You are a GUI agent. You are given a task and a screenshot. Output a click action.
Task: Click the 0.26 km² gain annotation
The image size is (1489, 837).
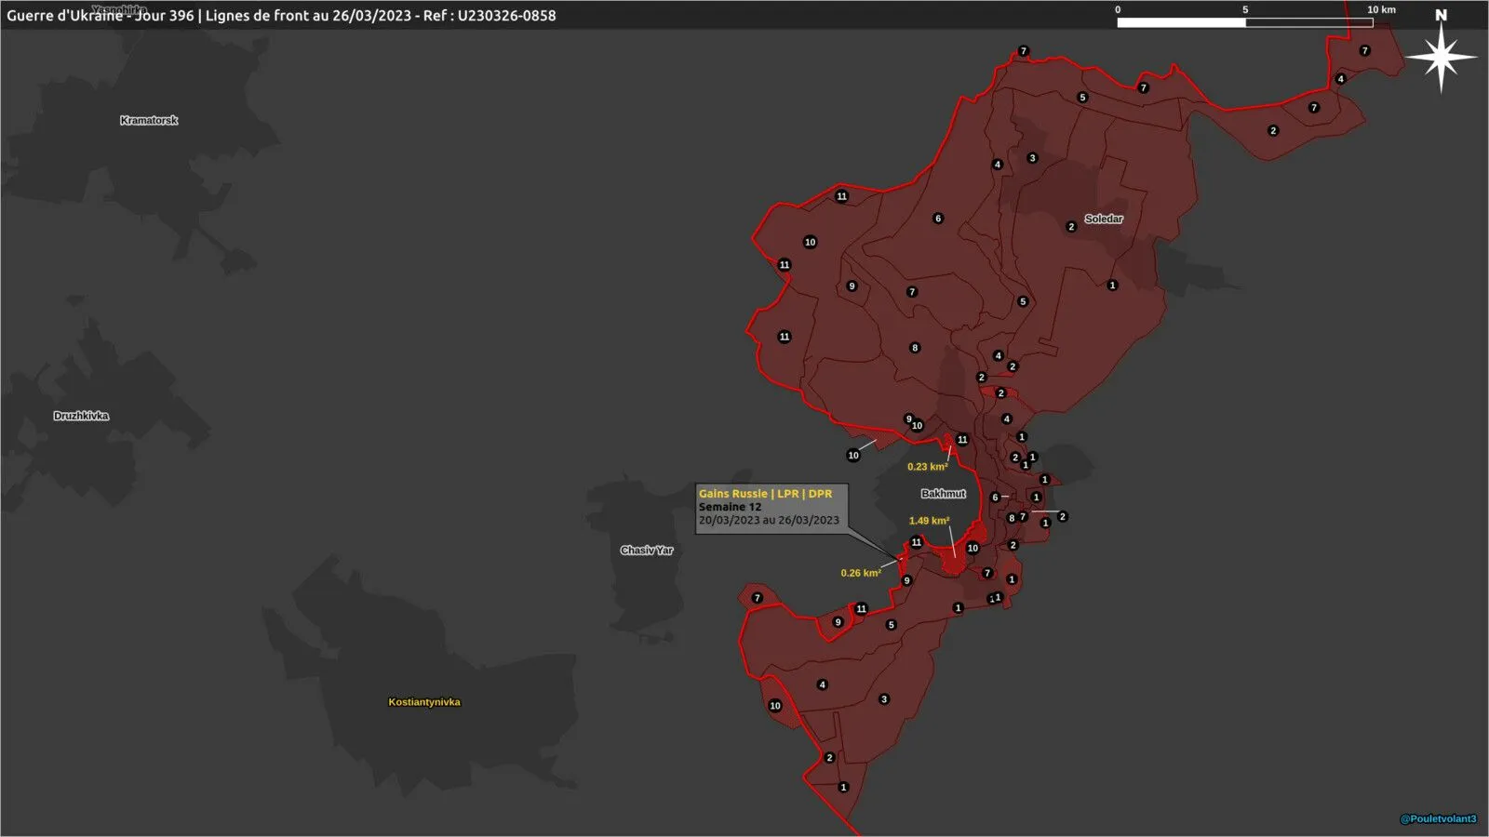861,573
